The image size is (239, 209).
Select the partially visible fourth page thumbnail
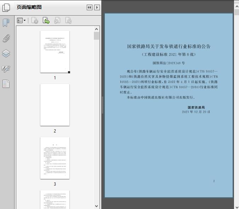coord(55,199)
